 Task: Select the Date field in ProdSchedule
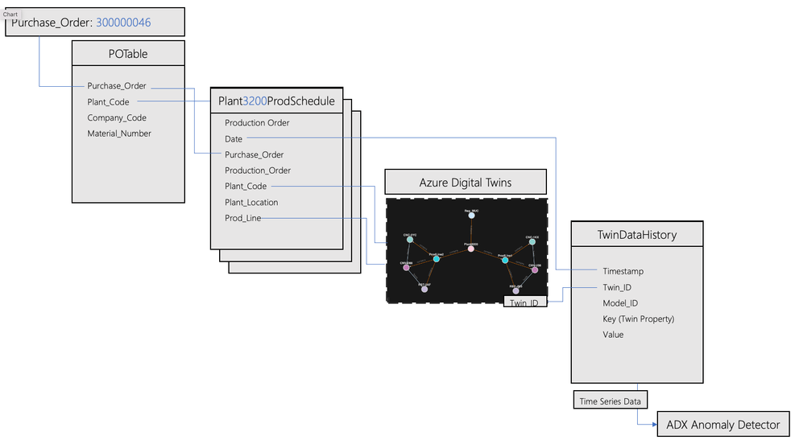click(234, 138)
